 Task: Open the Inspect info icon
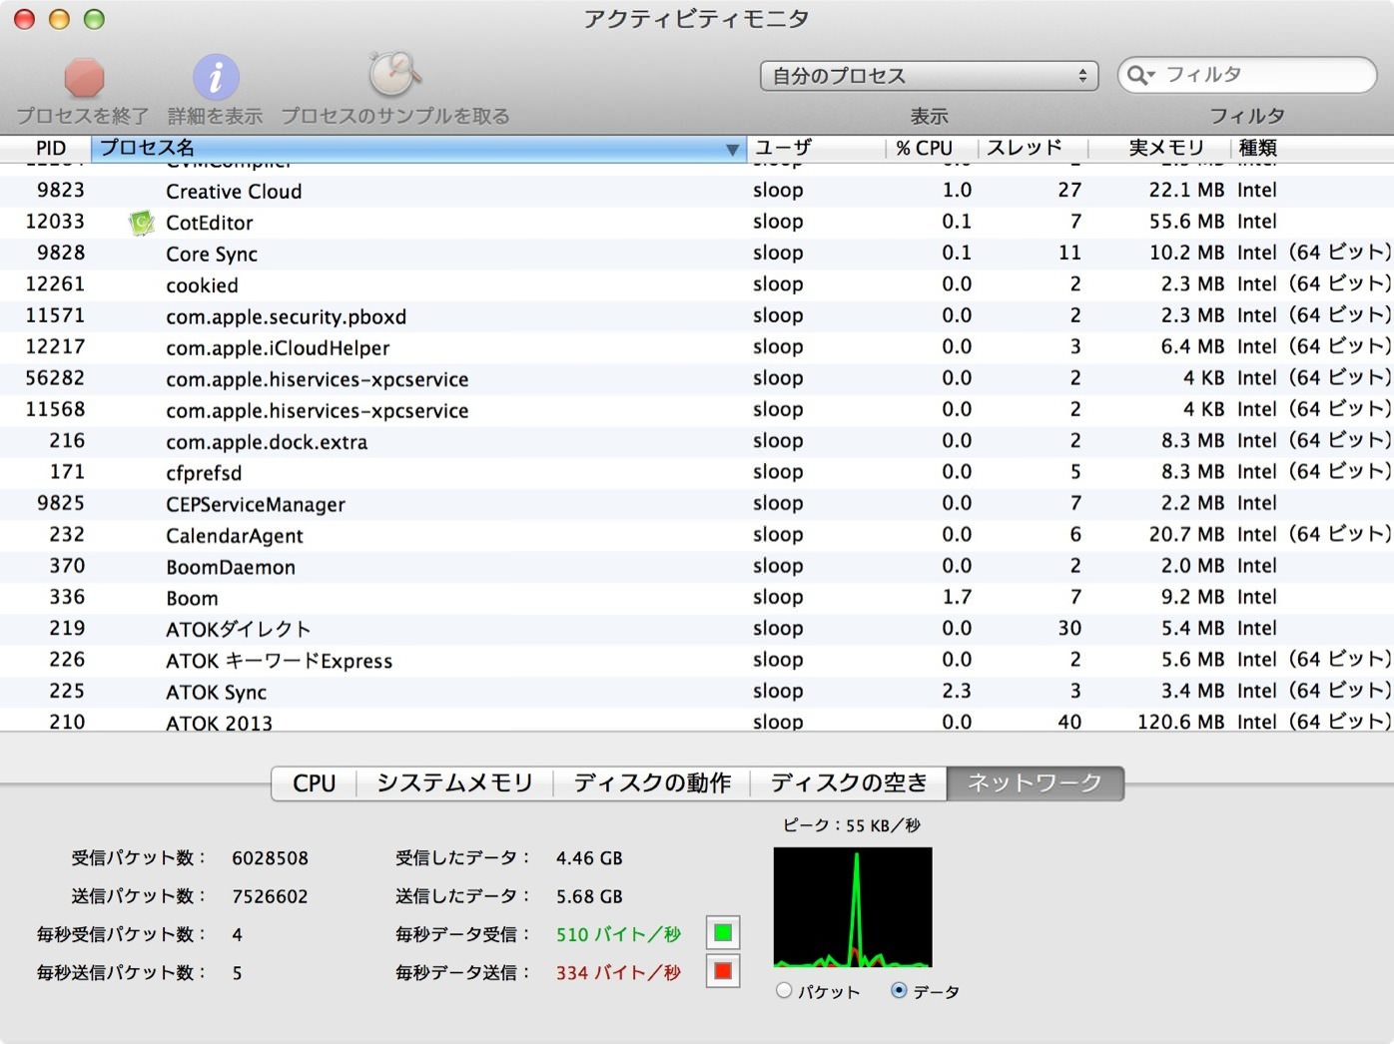[216, 77]
